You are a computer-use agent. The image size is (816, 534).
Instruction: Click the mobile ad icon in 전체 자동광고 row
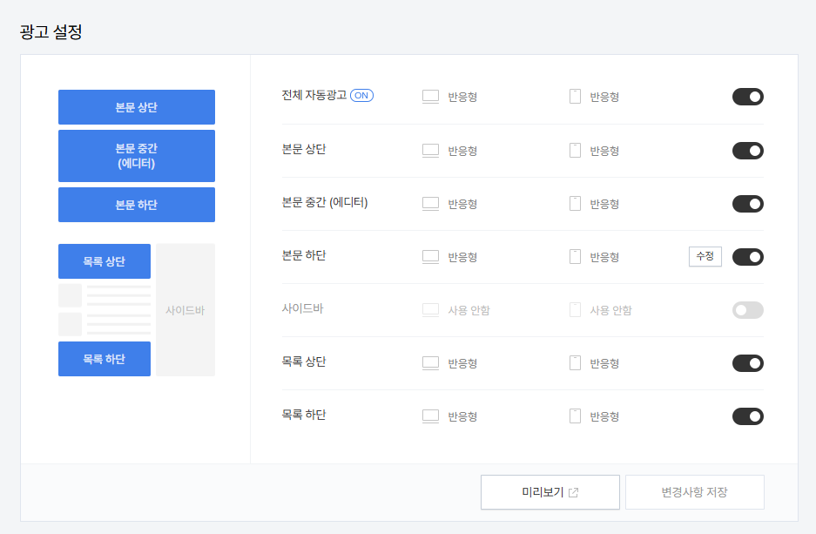[575, 97]
